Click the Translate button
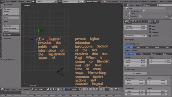Screen dimensions: 172x97 pyautogui.click(x=11, y=9)
